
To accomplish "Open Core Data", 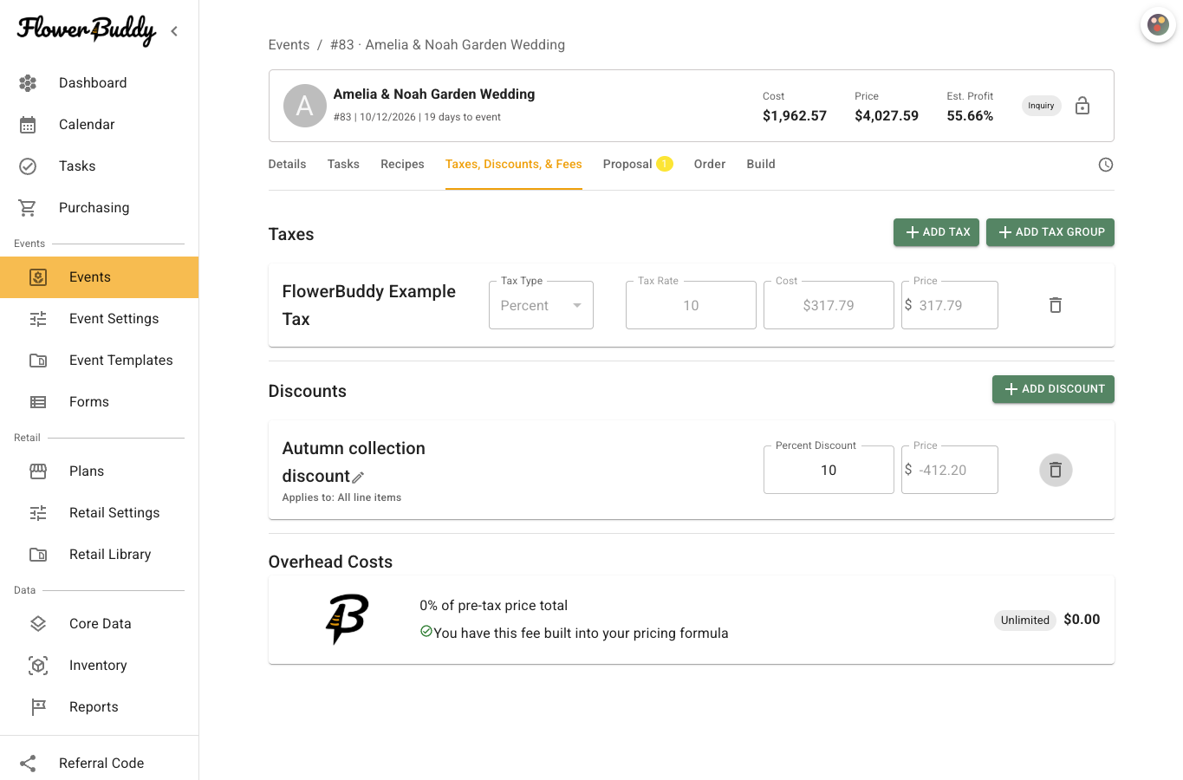I will point(99,624).
